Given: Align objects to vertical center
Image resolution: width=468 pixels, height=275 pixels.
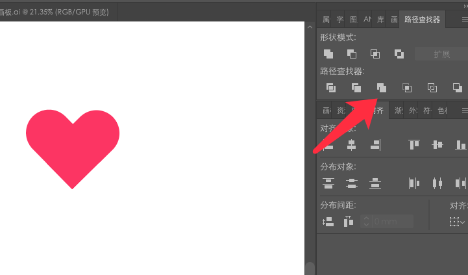Looking at the screenshot, I should 437,145.
